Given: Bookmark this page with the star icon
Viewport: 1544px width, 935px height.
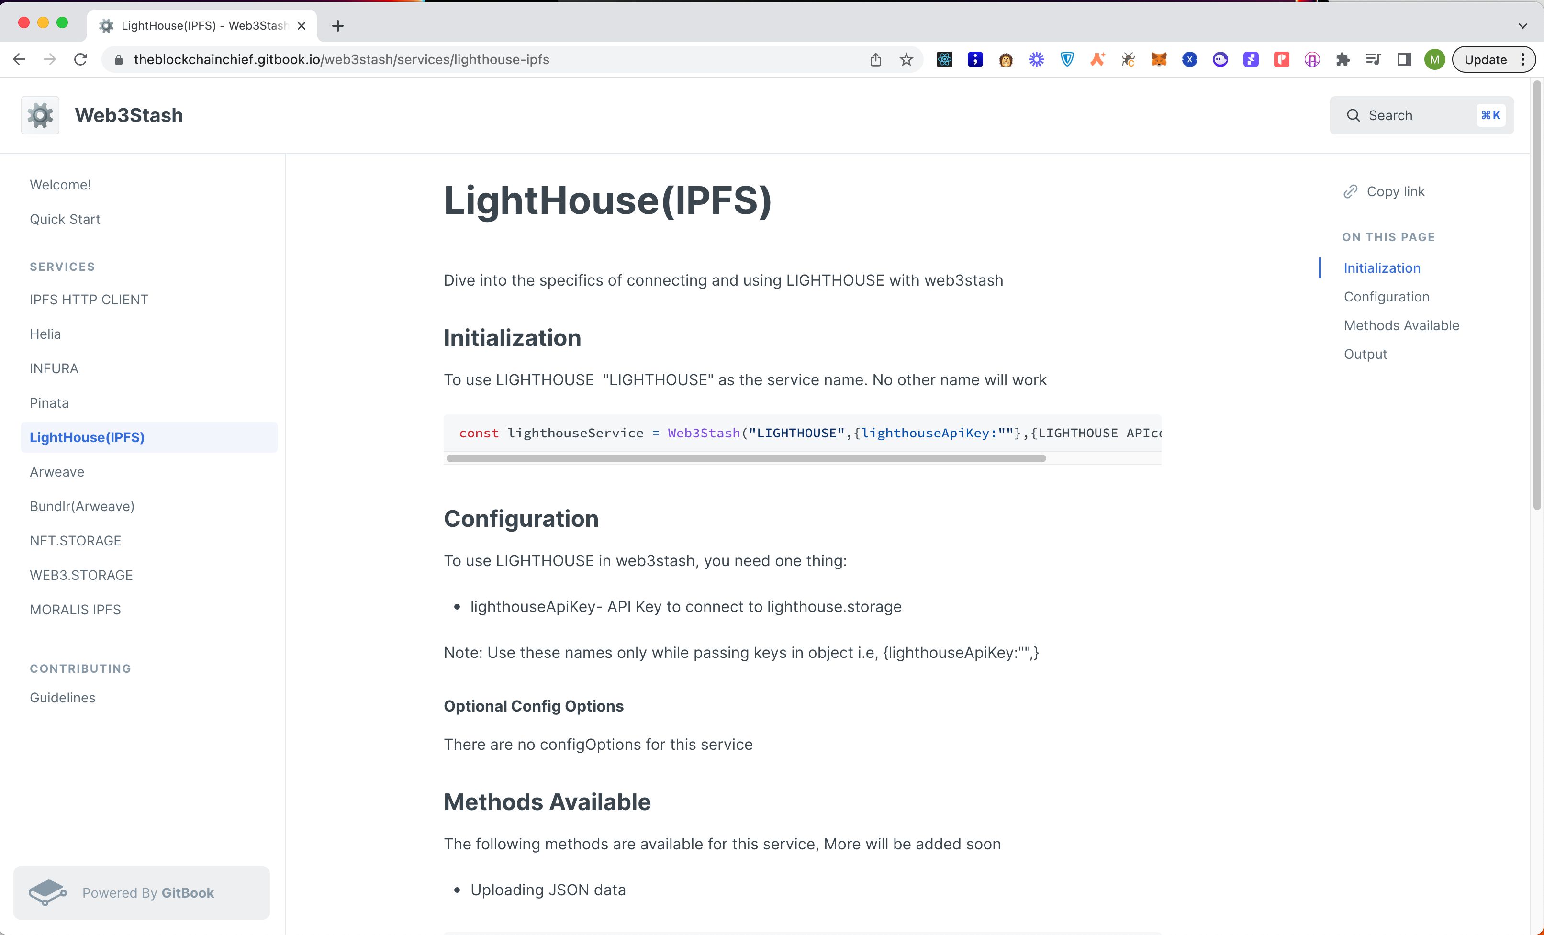Looking at the screenshot, I should [x=906, y=59].
